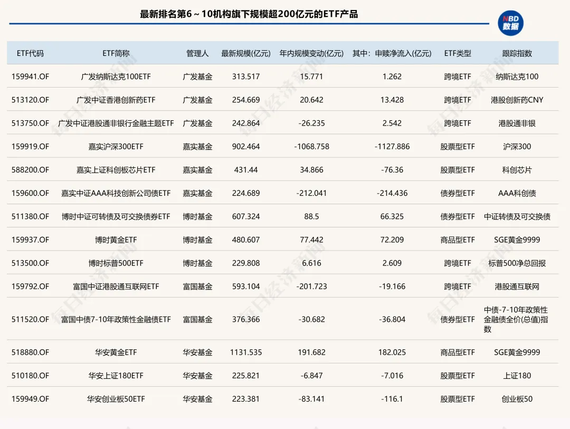This screenshot has height=429, width=570.
Task: Click code cell 588200.OF
Action: click(30, 170)
